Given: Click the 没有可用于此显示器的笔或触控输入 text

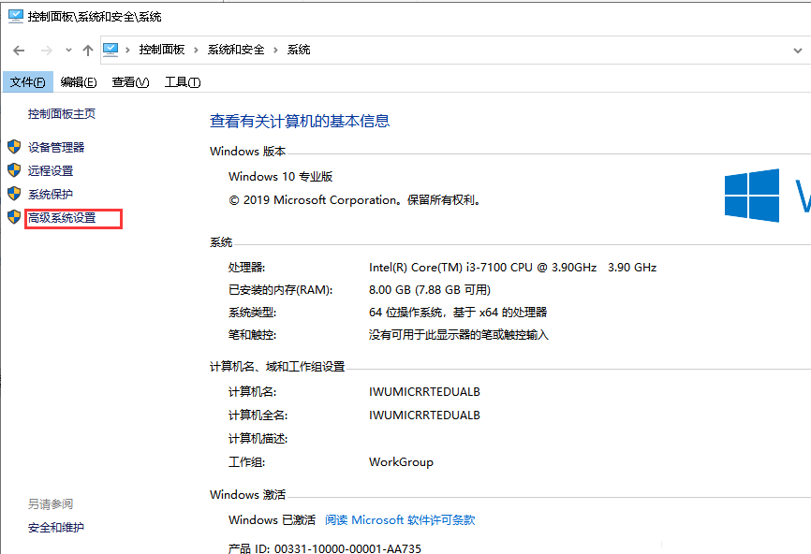Looking at the screenshot, I should (458, 335).
